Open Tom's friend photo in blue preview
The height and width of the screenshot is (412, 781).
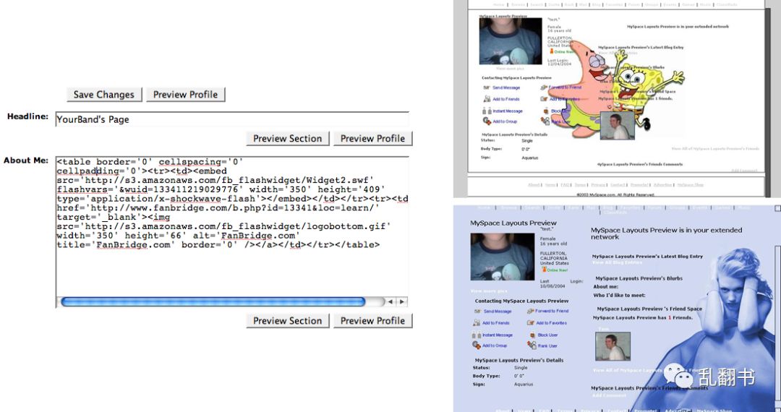point(613,346)
